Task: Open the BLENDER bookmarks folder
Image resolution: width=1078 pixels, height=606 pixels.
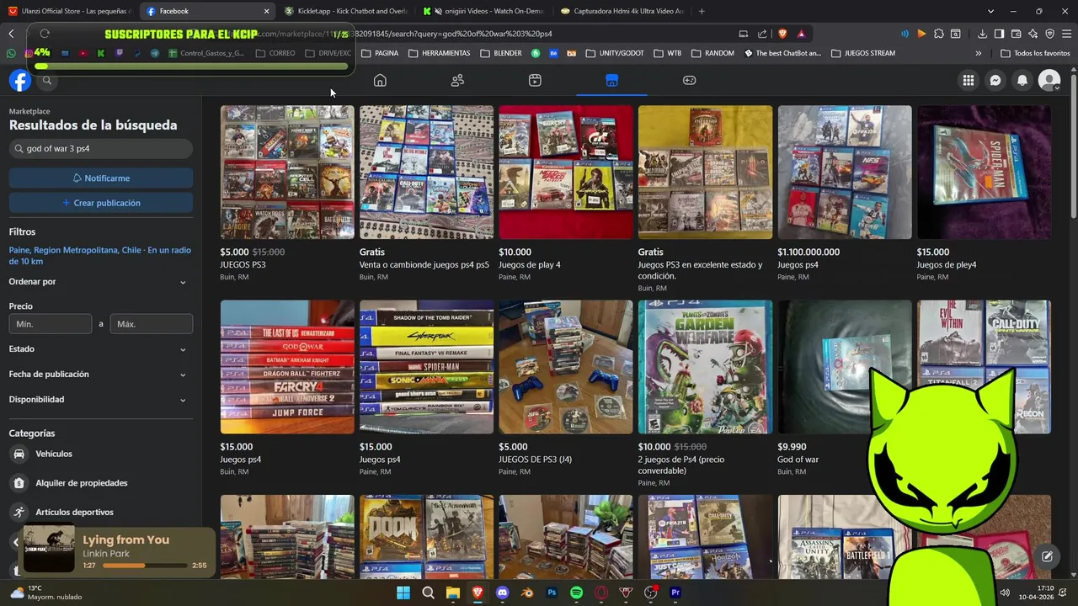Action: pos(501,53)
